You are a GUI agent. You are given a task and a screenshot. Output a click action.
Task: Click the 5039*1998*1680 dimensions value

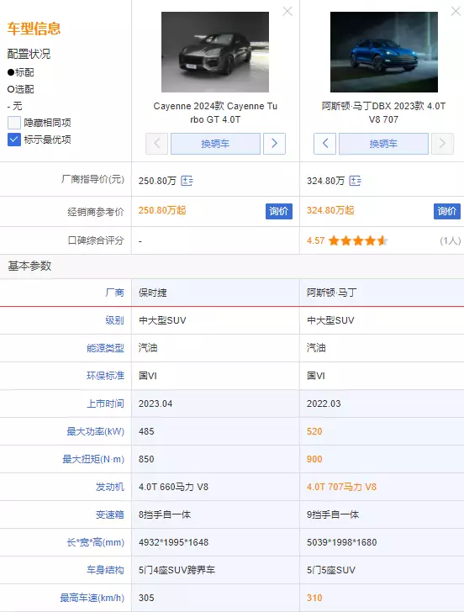[342, 542]
